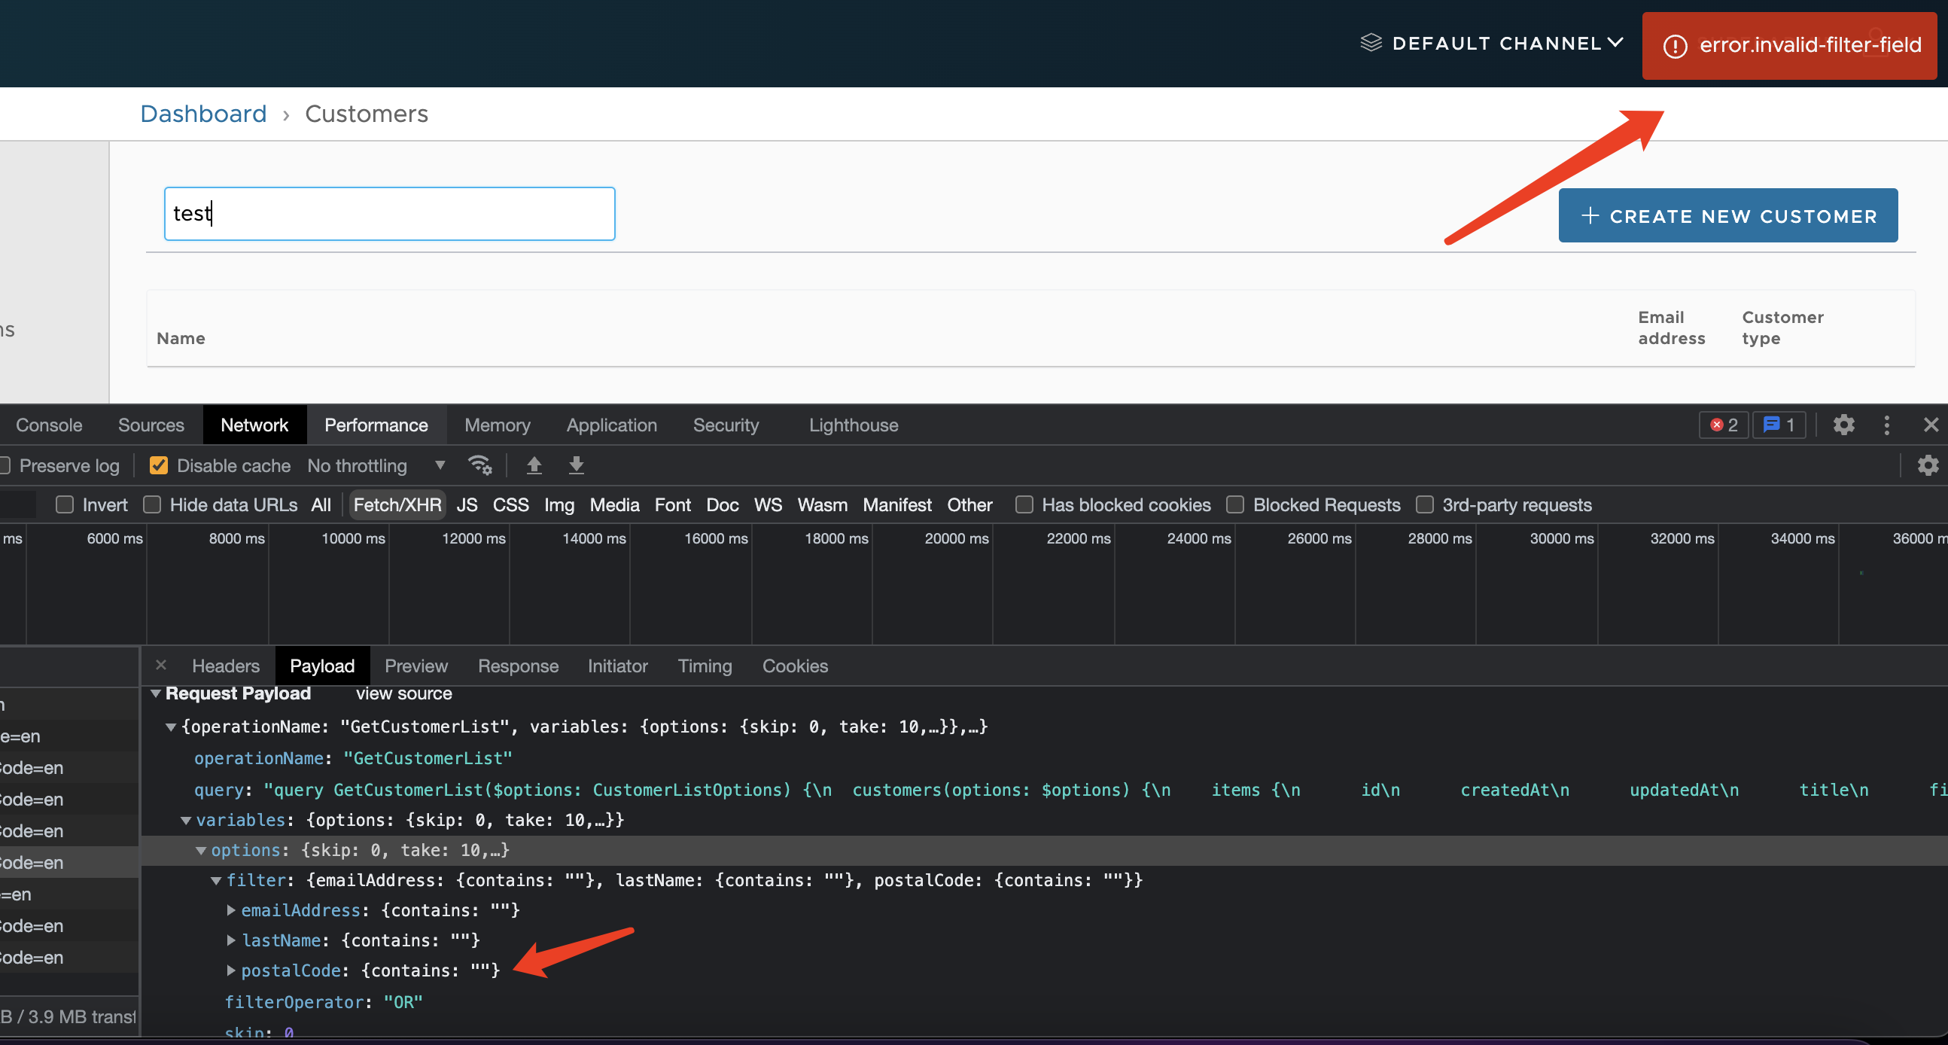Open the issues counter showing 1

pos(1779,425)
